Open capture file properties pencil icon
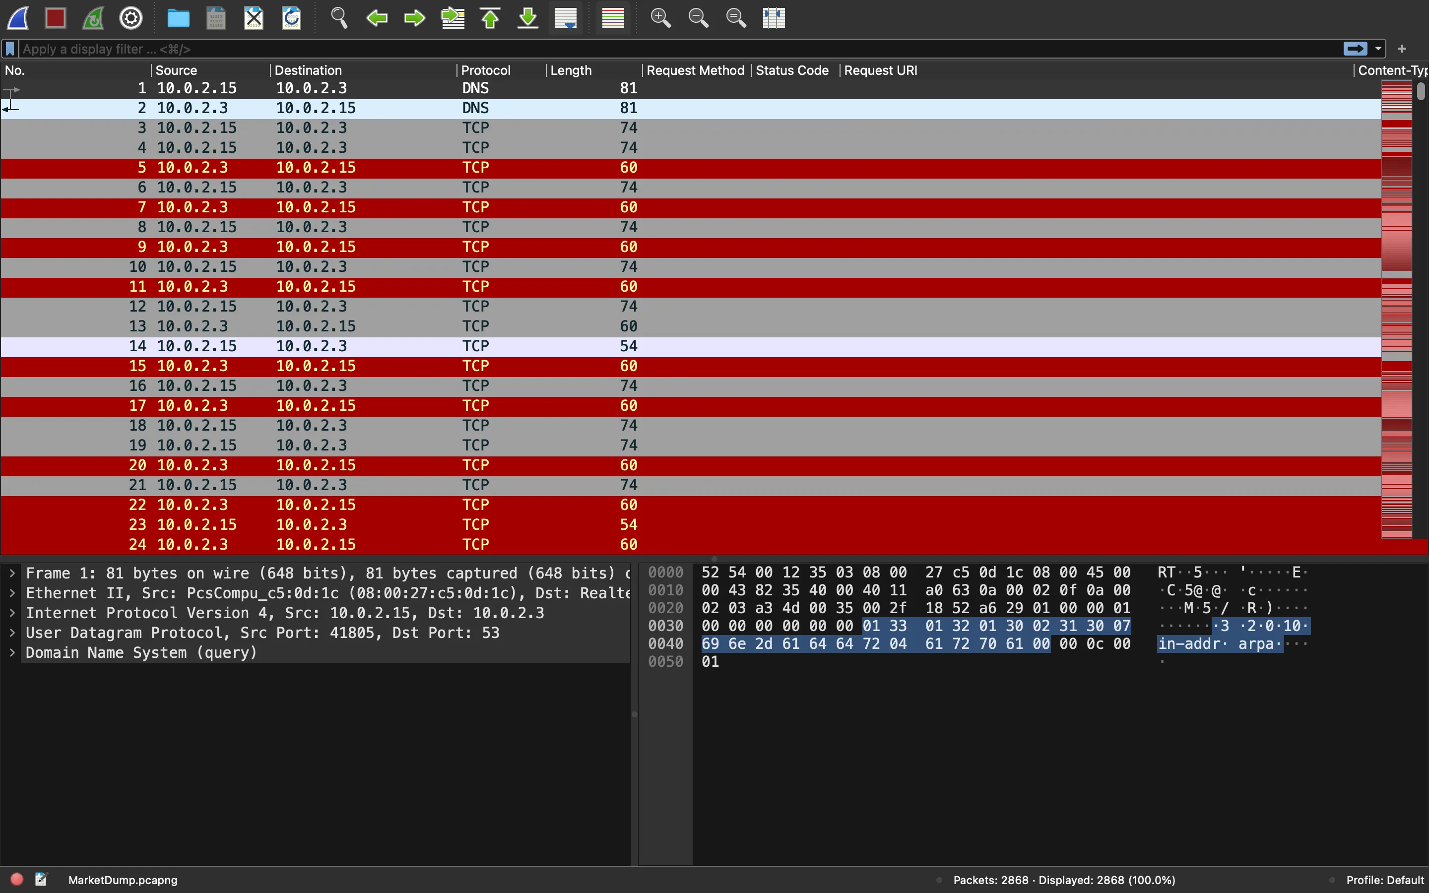 41,880
